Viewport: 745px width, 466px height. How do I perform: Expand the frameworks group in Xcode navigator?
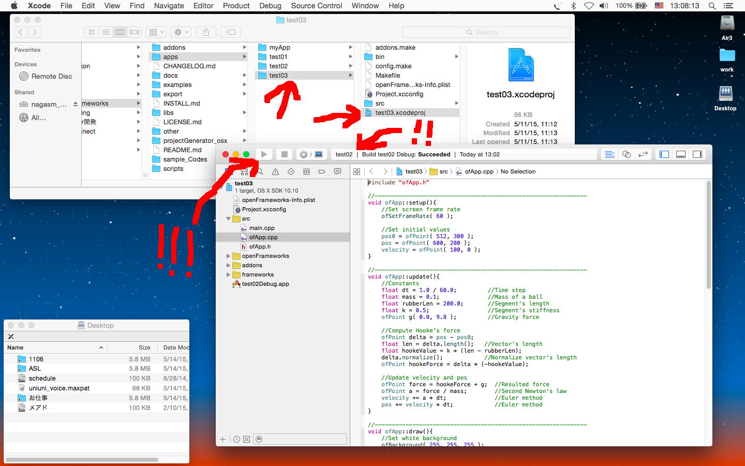(228, 274)
